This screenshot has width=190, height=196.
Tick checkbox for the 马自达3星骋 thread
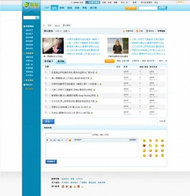50,113
